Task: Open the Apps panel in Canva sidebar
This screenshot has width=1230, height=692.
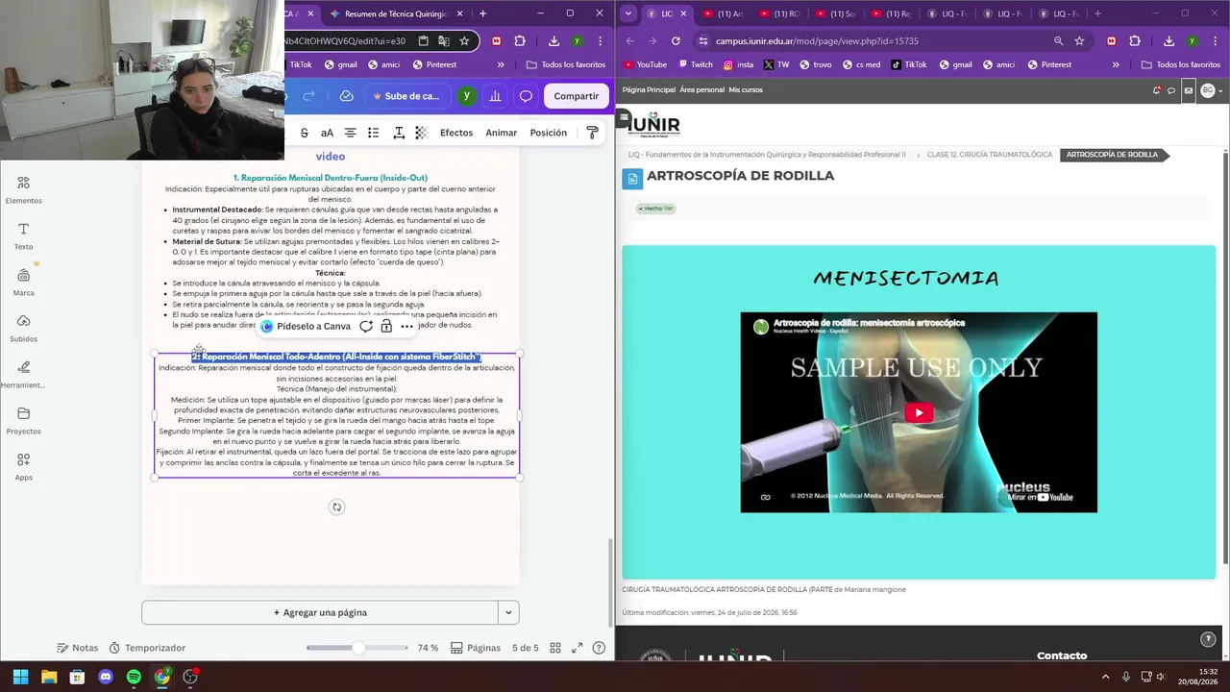Action: pyautogui.click(x=23, y=466)
